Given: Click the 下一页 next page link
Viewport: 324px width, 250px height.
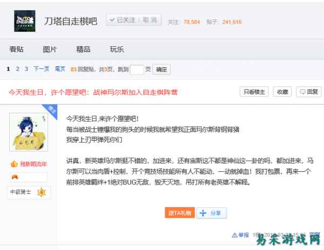Looking at the screenshot, I should tap(41, 69).
